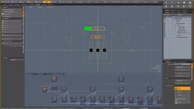Choose Root in Group Hierarchy list
This screenshot has height=109, width=194.
click(182, 102)
